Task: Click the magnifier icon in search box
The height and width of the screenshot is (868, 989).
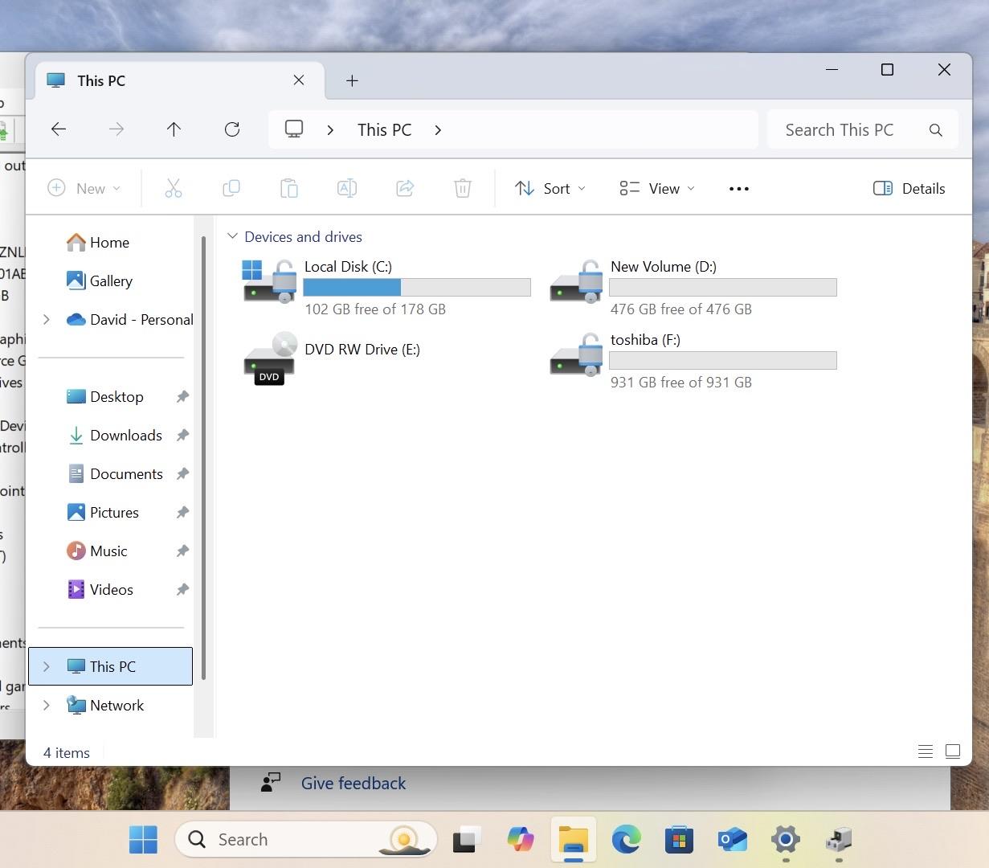Action: 936,130
